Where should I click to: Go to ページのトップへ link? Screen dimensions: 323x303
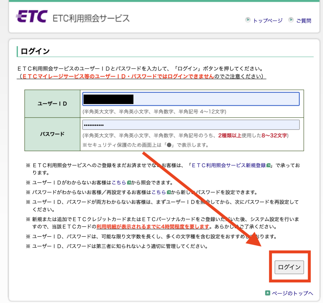point(292,293)
